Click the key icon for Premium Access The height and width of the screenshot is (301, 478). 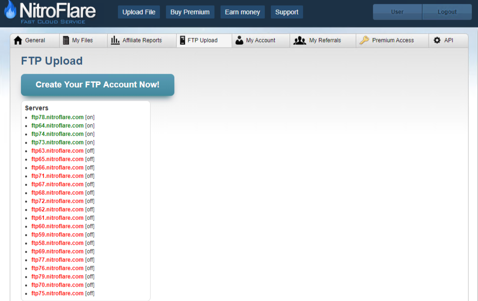(x=364, y=41)
